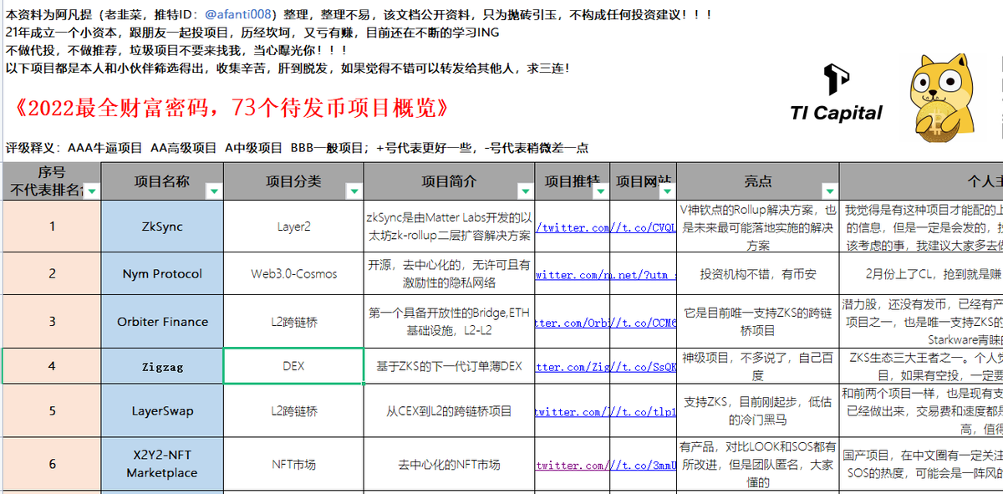
Task: Open the filter arrow on 项目分类 column
Action: point(355,191)
